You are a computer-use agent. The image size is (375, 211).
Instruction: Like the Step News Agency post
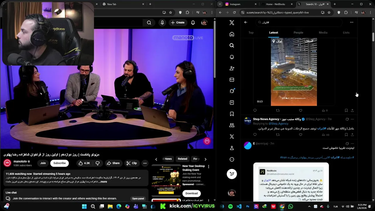pos(301,135)
